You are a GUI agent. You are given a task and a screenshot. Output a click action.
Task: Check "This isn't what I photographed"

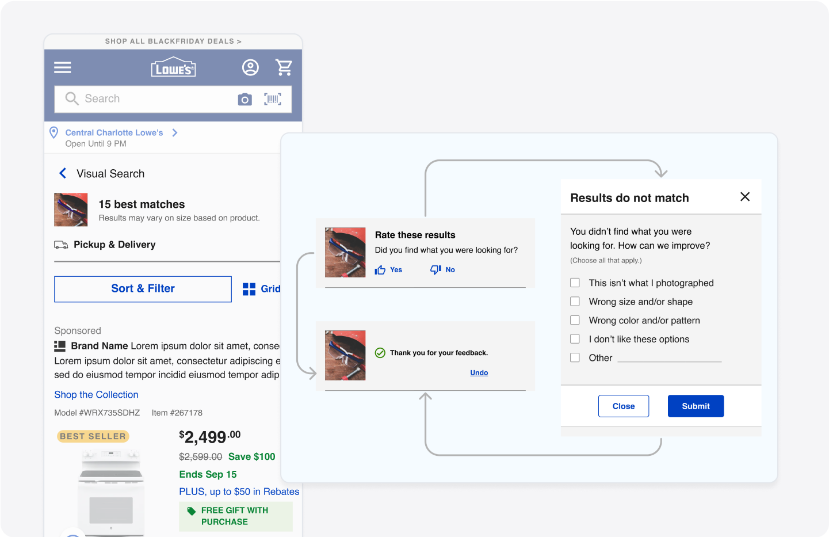point(575,283)
